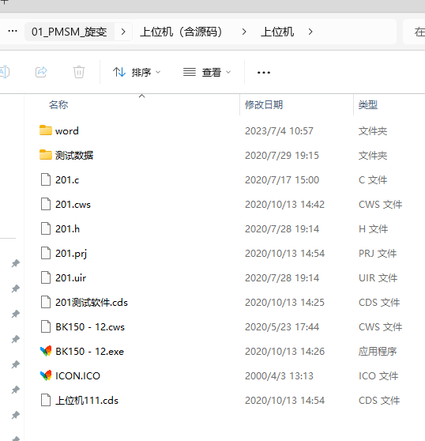This screenshot has height=441, width=425.
Task: Select the 201.h file icon
Action: pos(46,228)
